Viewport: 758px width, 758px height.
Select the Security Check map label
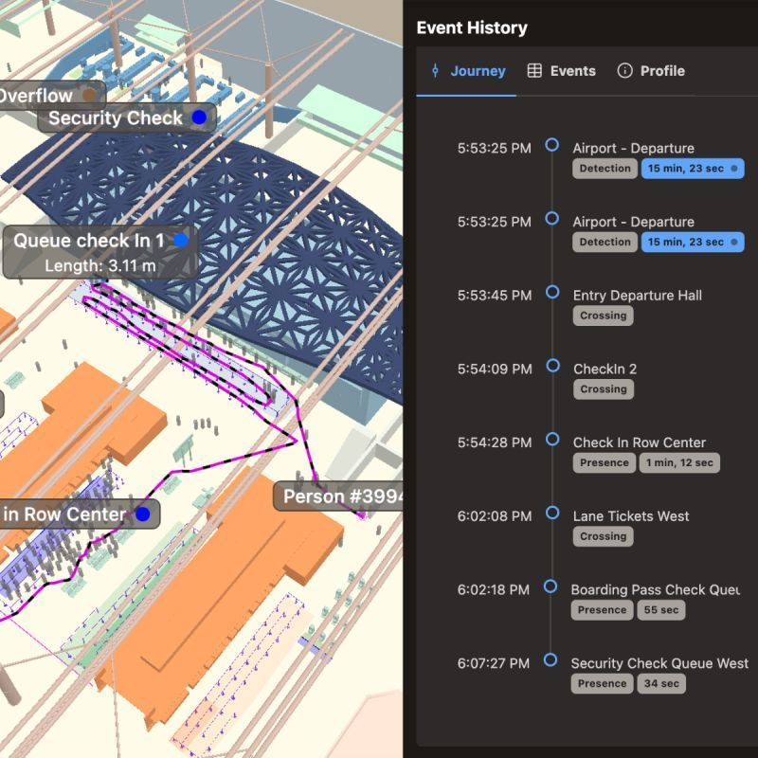pyautogui.click(x=127, y=117)
